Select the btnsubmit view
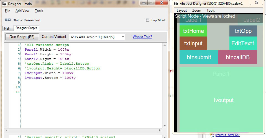 coord(199,57)
